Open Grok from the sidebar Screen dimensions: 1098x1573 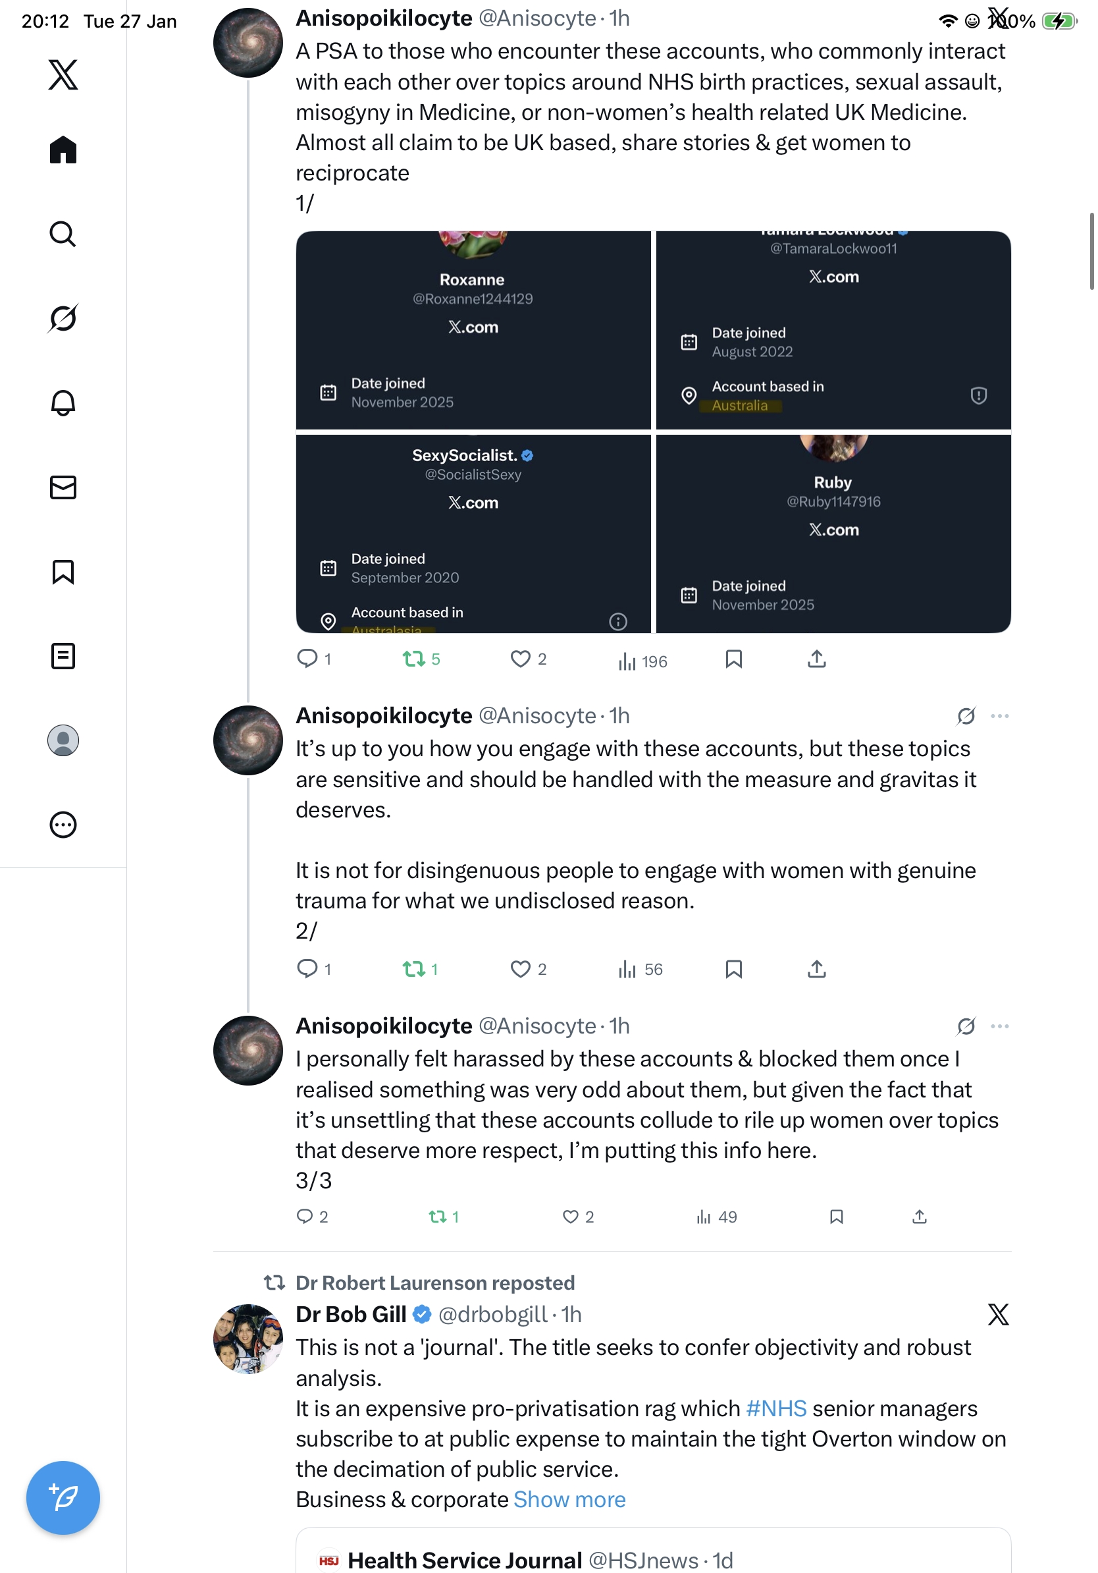click(63, 319)
